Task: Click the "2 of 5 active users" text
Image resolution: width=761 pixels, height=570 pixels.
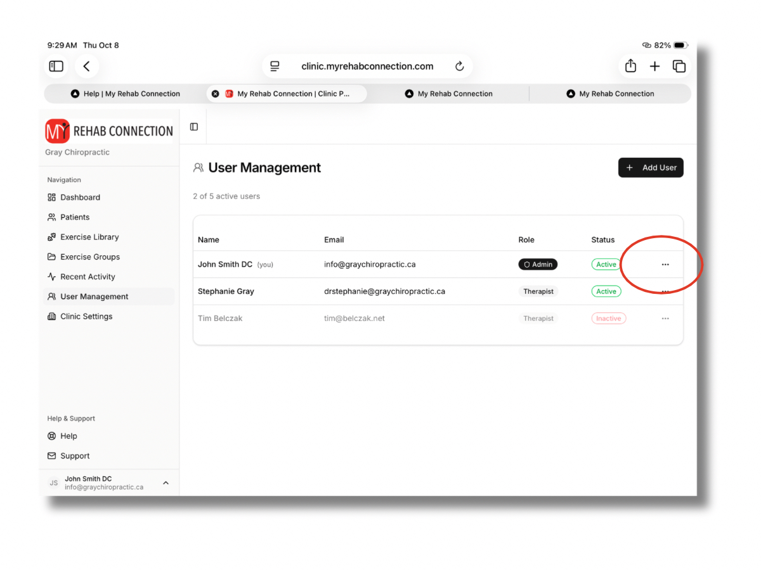Action: tap(226, 196)
